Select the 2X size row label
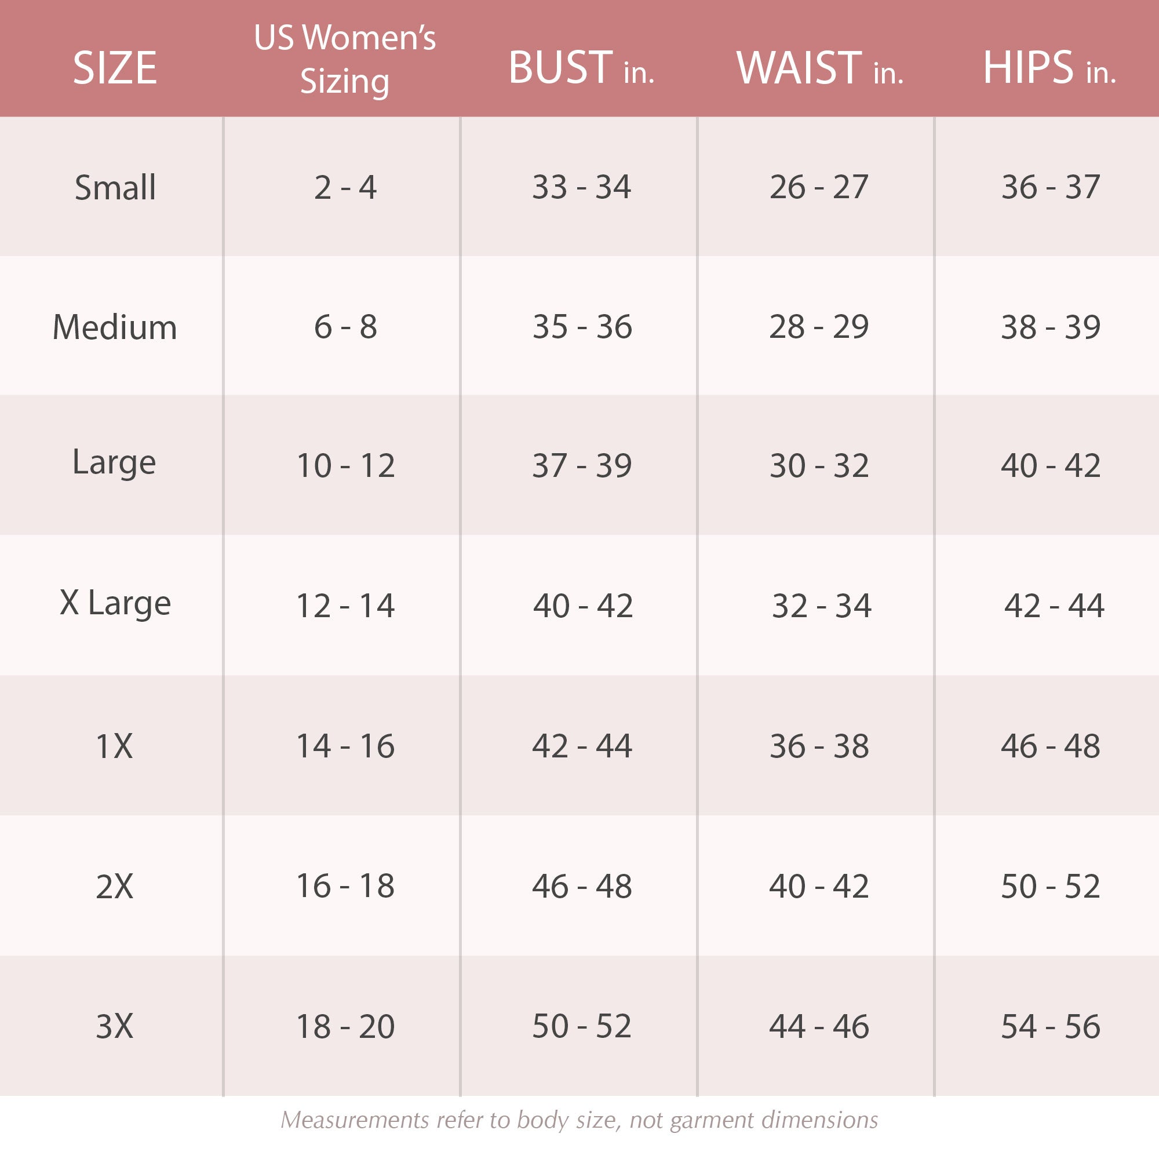 point(114,886)
